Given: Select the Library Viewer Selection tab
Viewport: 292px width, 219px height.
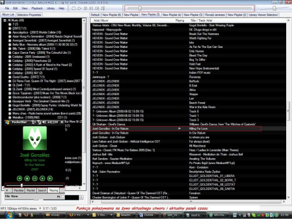Looking at the screenshot, I should click(x=263, y=15).
